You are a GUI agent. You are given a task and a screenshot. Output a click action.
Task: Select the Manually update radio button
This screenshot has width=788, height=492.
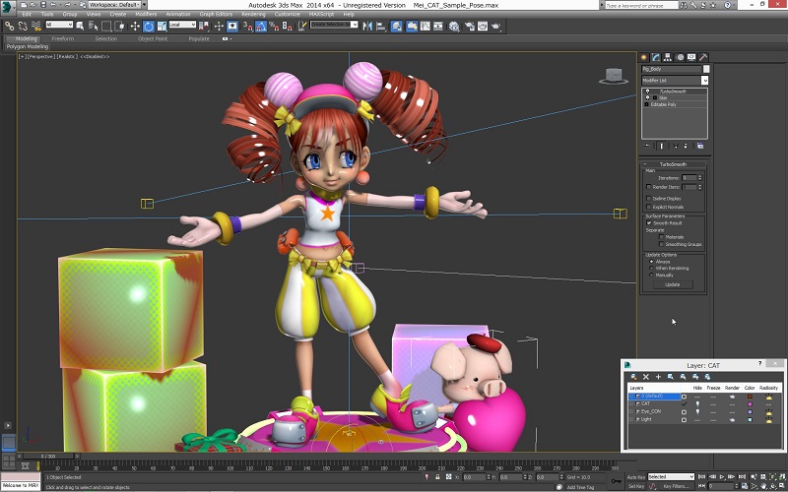(652, 276)
